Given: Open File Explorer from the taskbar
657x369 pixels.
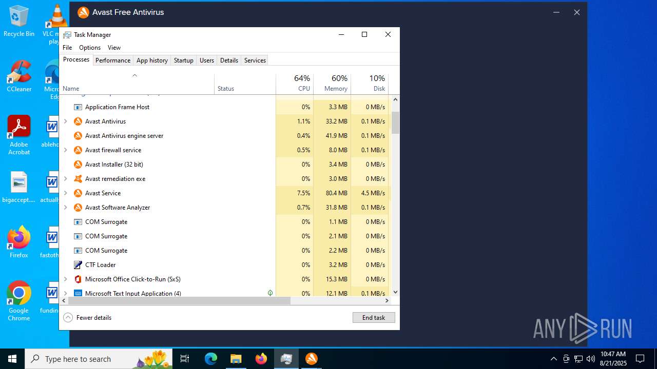Looking at the screenshot, I should [x=236, y=359].
